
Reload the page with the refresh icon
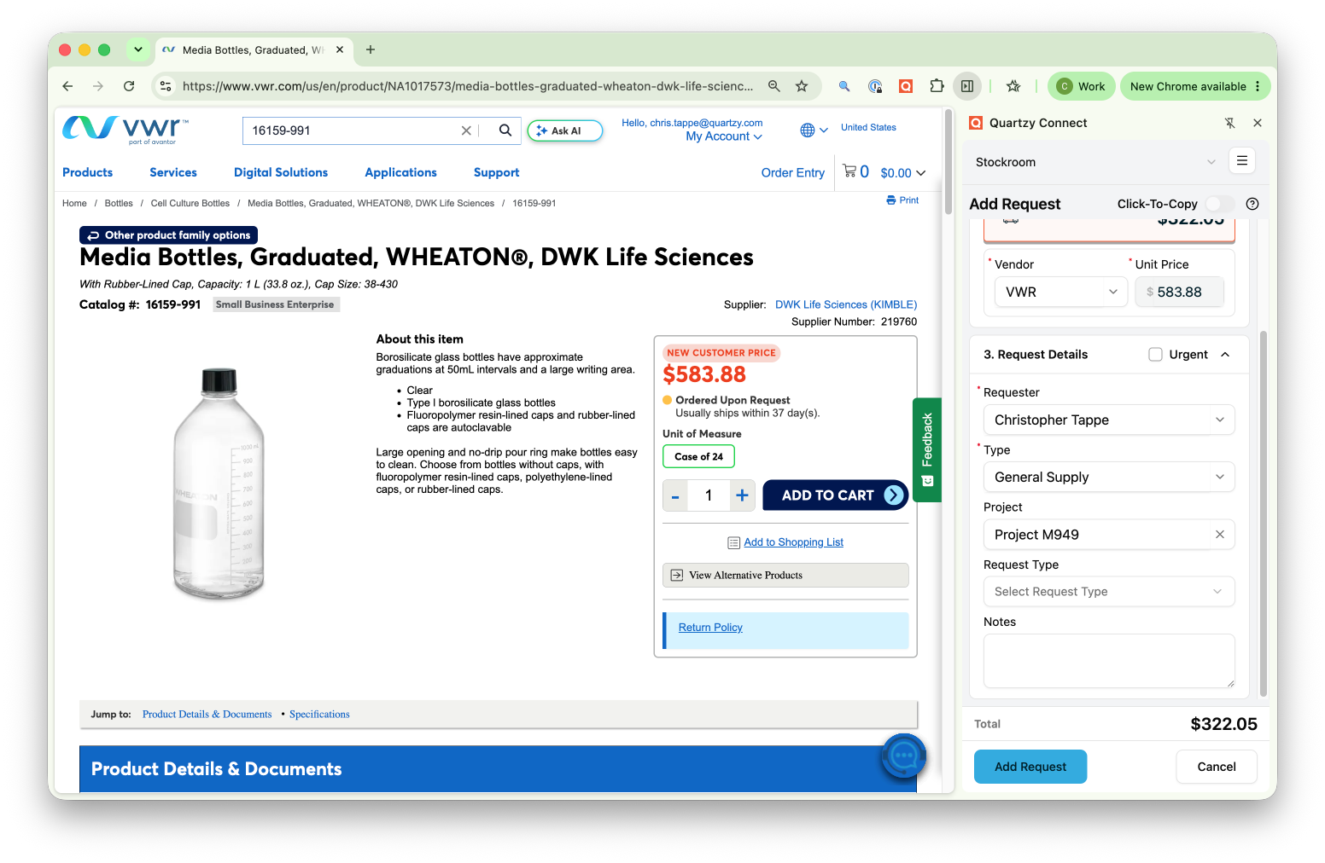click(x=129, y=86)
